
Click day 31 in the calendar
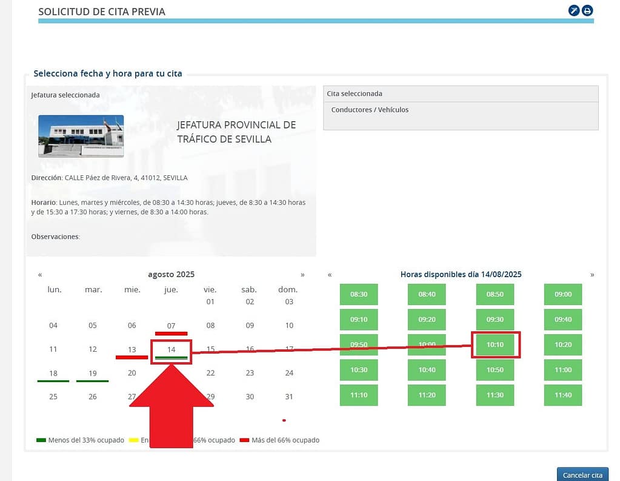[x=289, y=397]
